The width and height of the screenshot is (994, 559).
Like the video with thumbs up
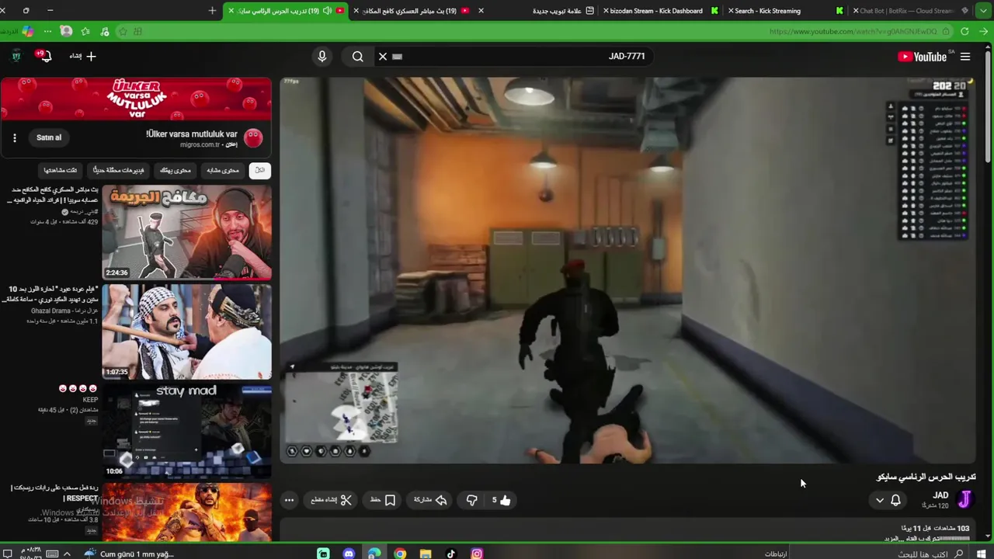501,500
